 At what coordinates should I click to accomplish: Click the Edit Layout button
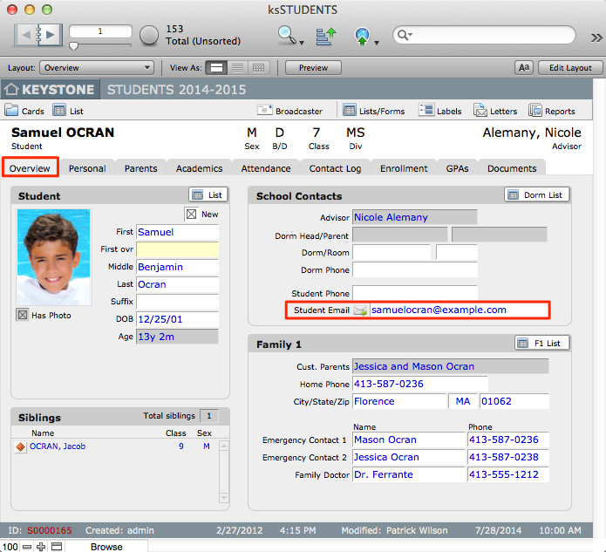[565, 68]
